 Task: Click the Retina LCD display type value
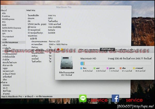54,42
